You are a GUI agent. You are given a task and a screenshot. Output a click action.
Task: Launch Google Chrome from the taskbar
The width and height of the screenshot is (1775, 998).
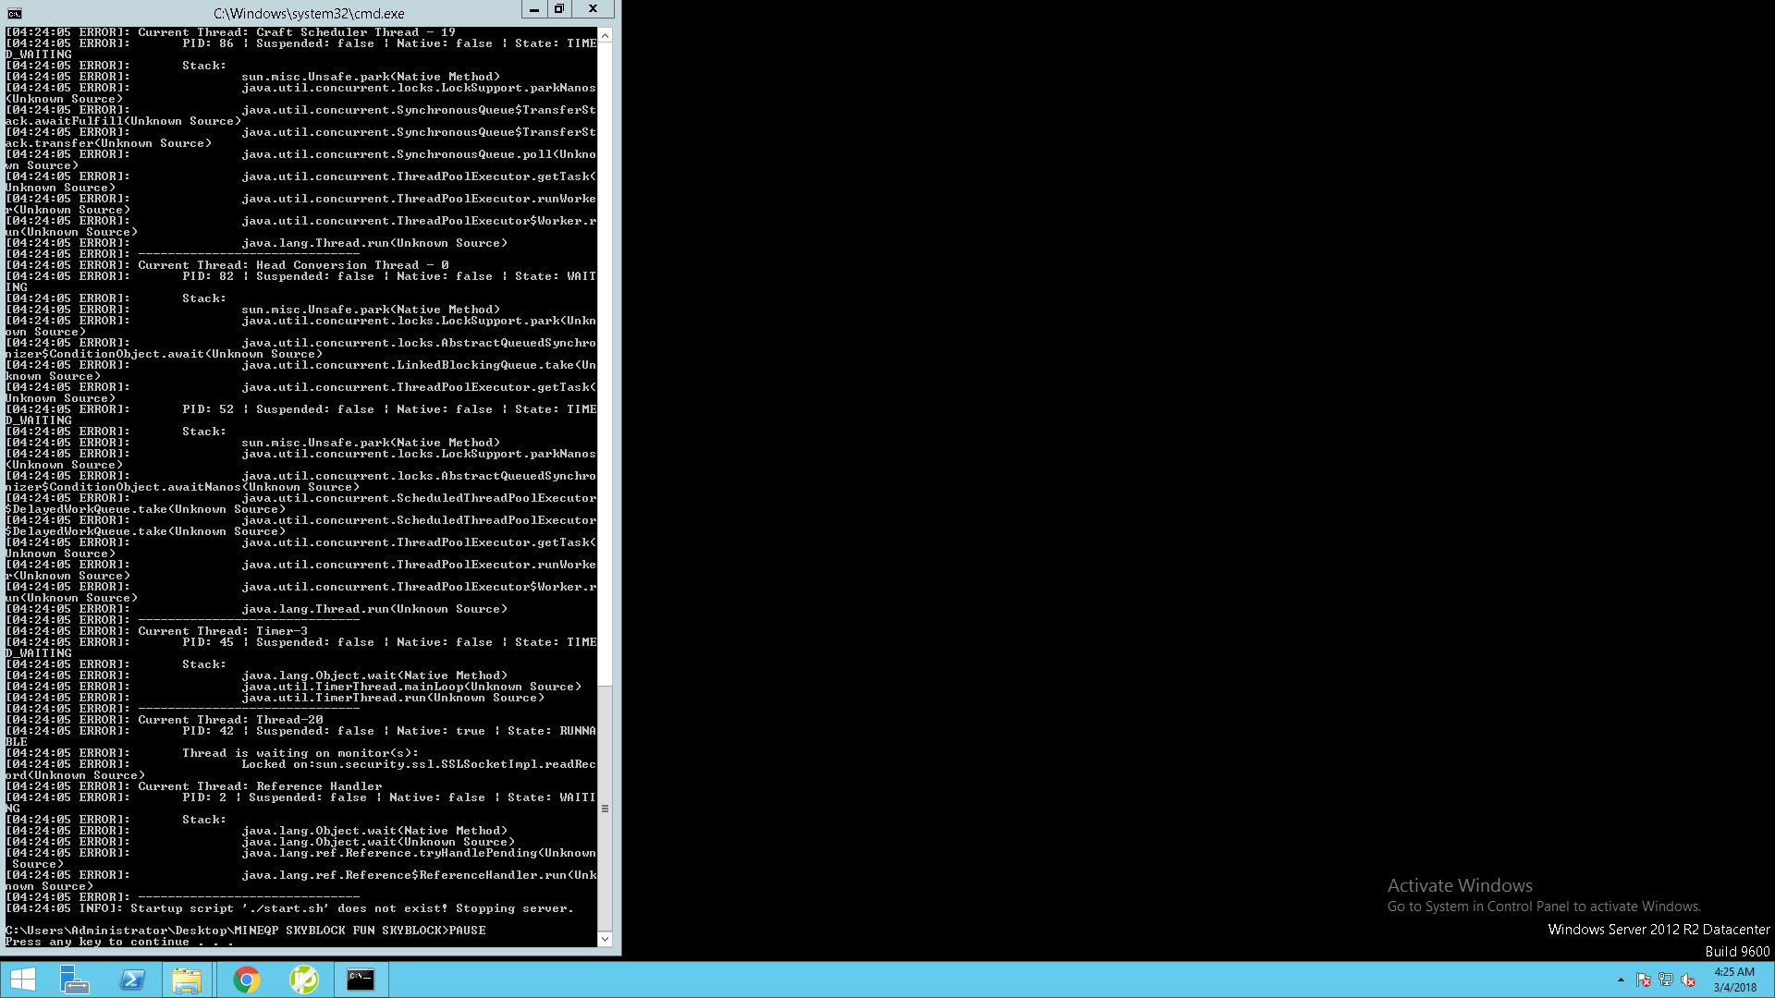pyautogui.click(x=246, y=980)
